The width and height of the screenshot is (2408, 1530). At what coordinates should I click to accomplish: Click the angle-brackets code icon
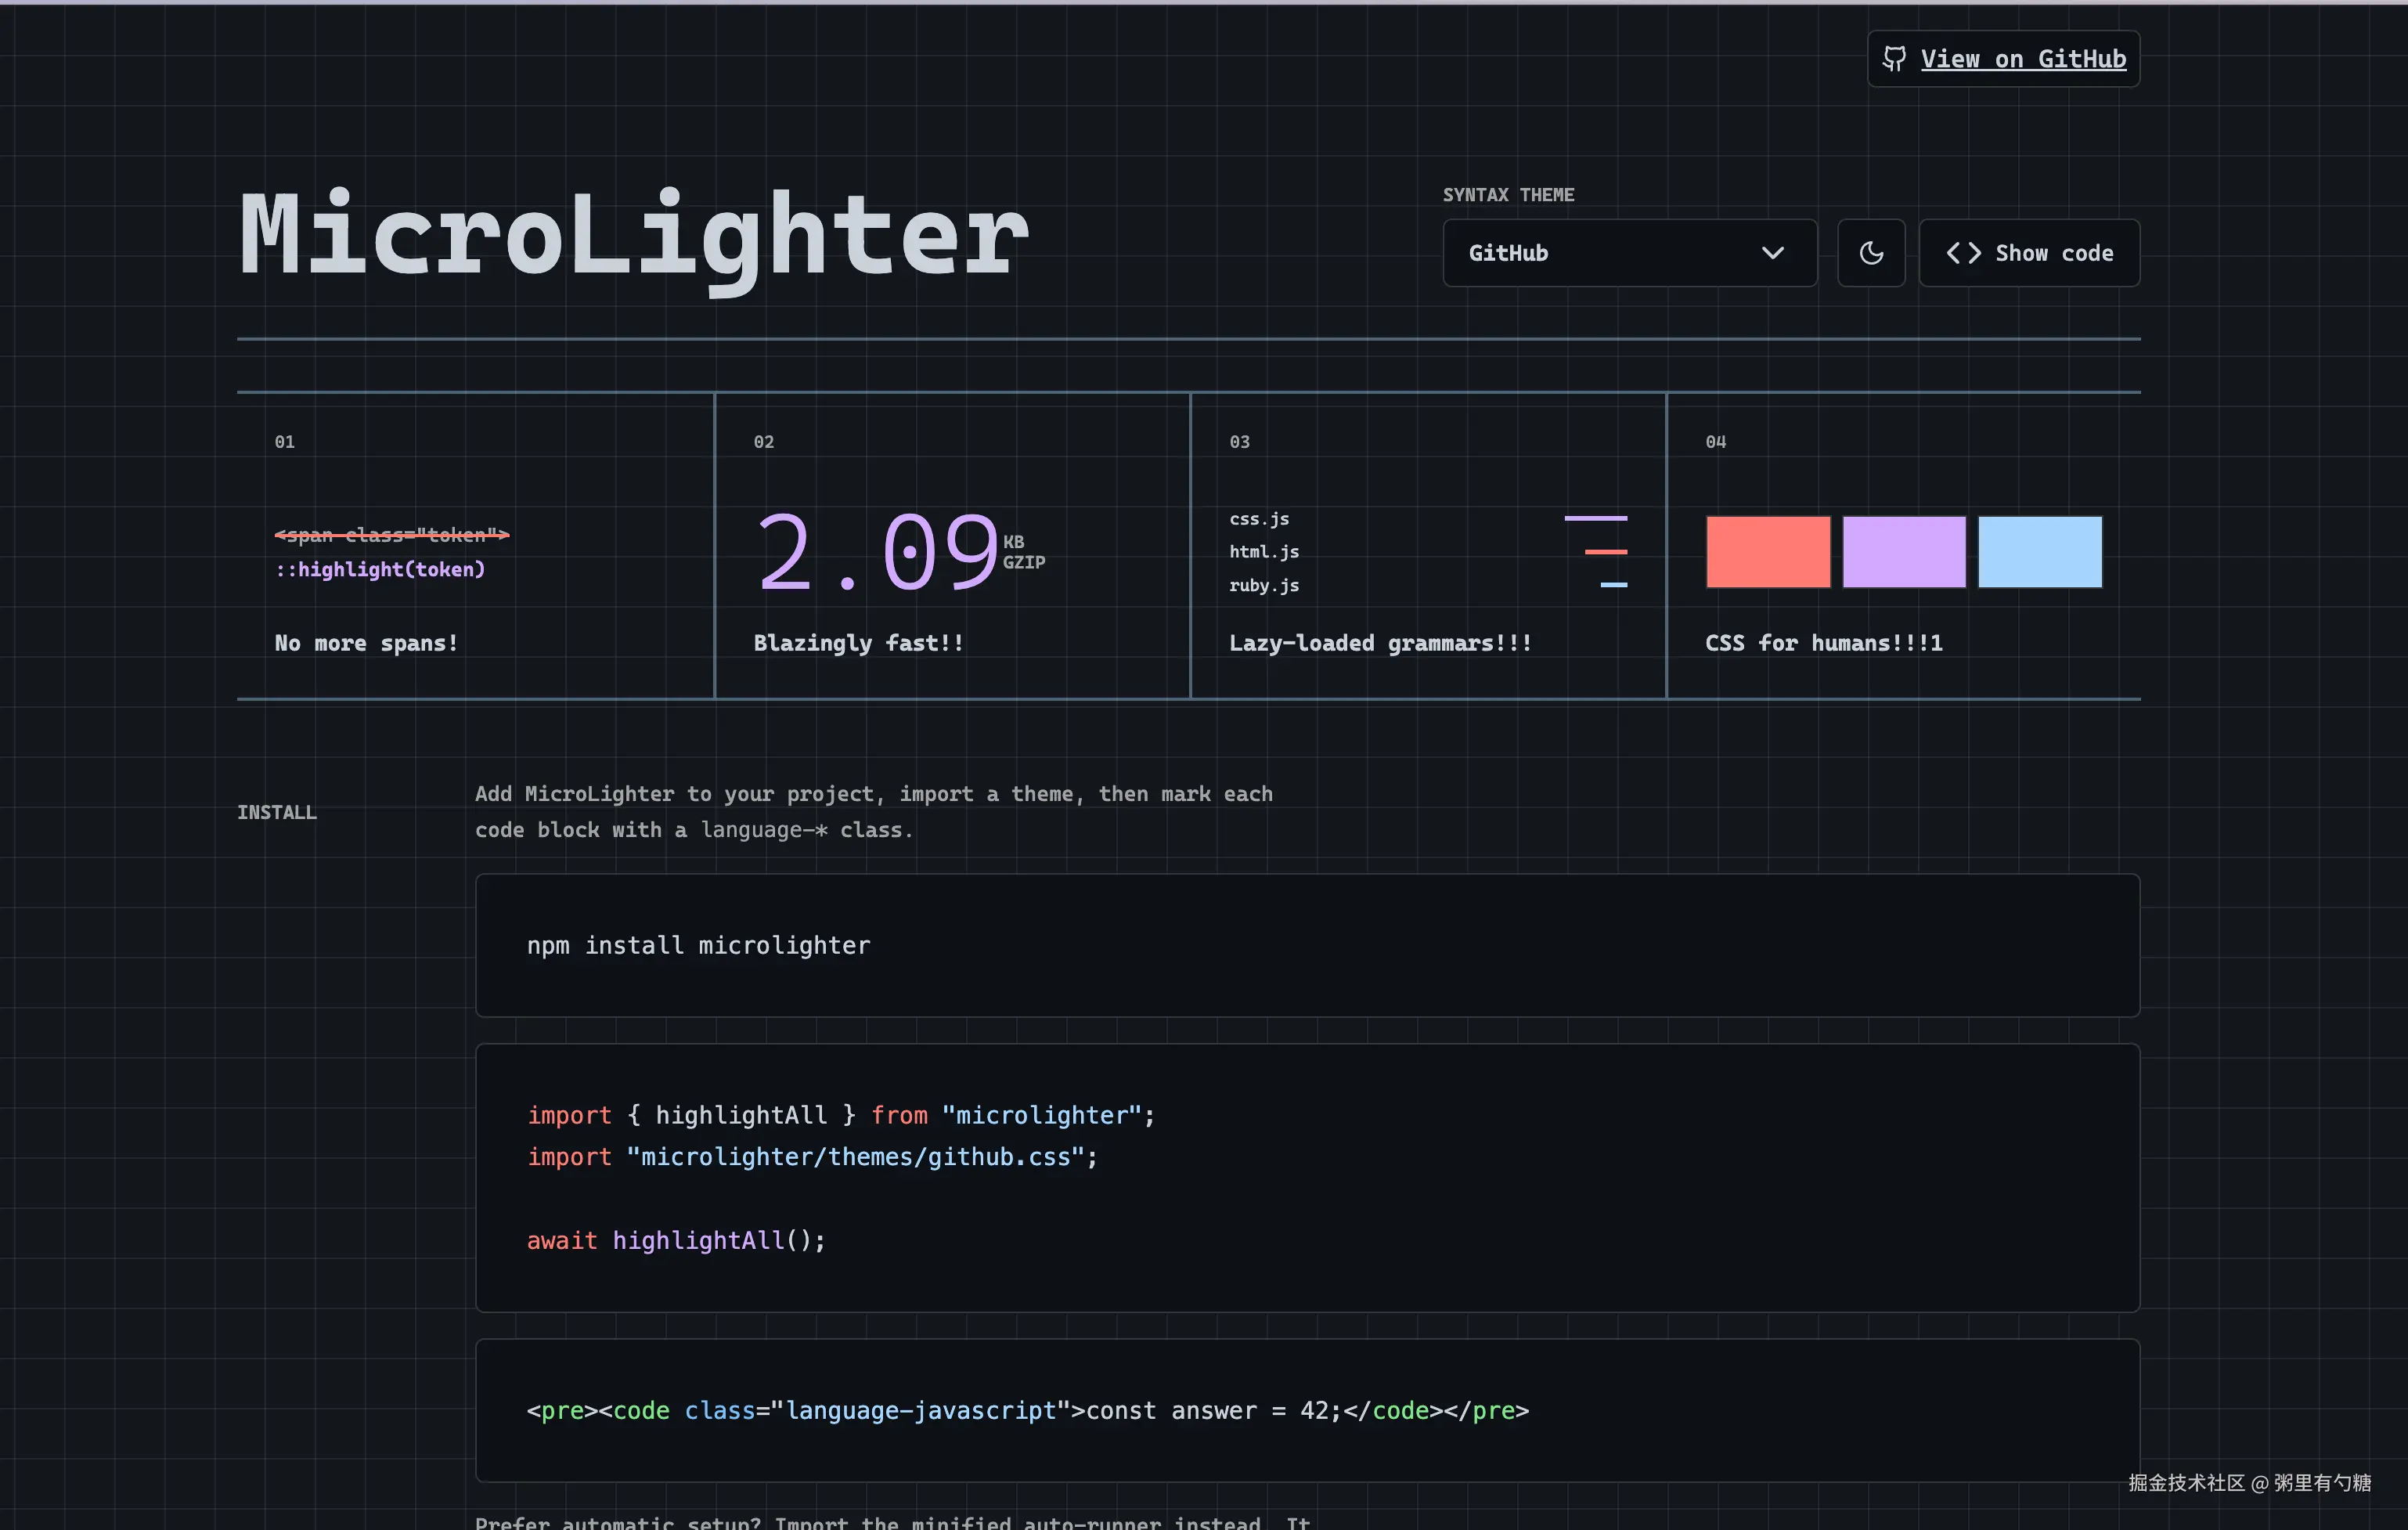coord(1963,253)
